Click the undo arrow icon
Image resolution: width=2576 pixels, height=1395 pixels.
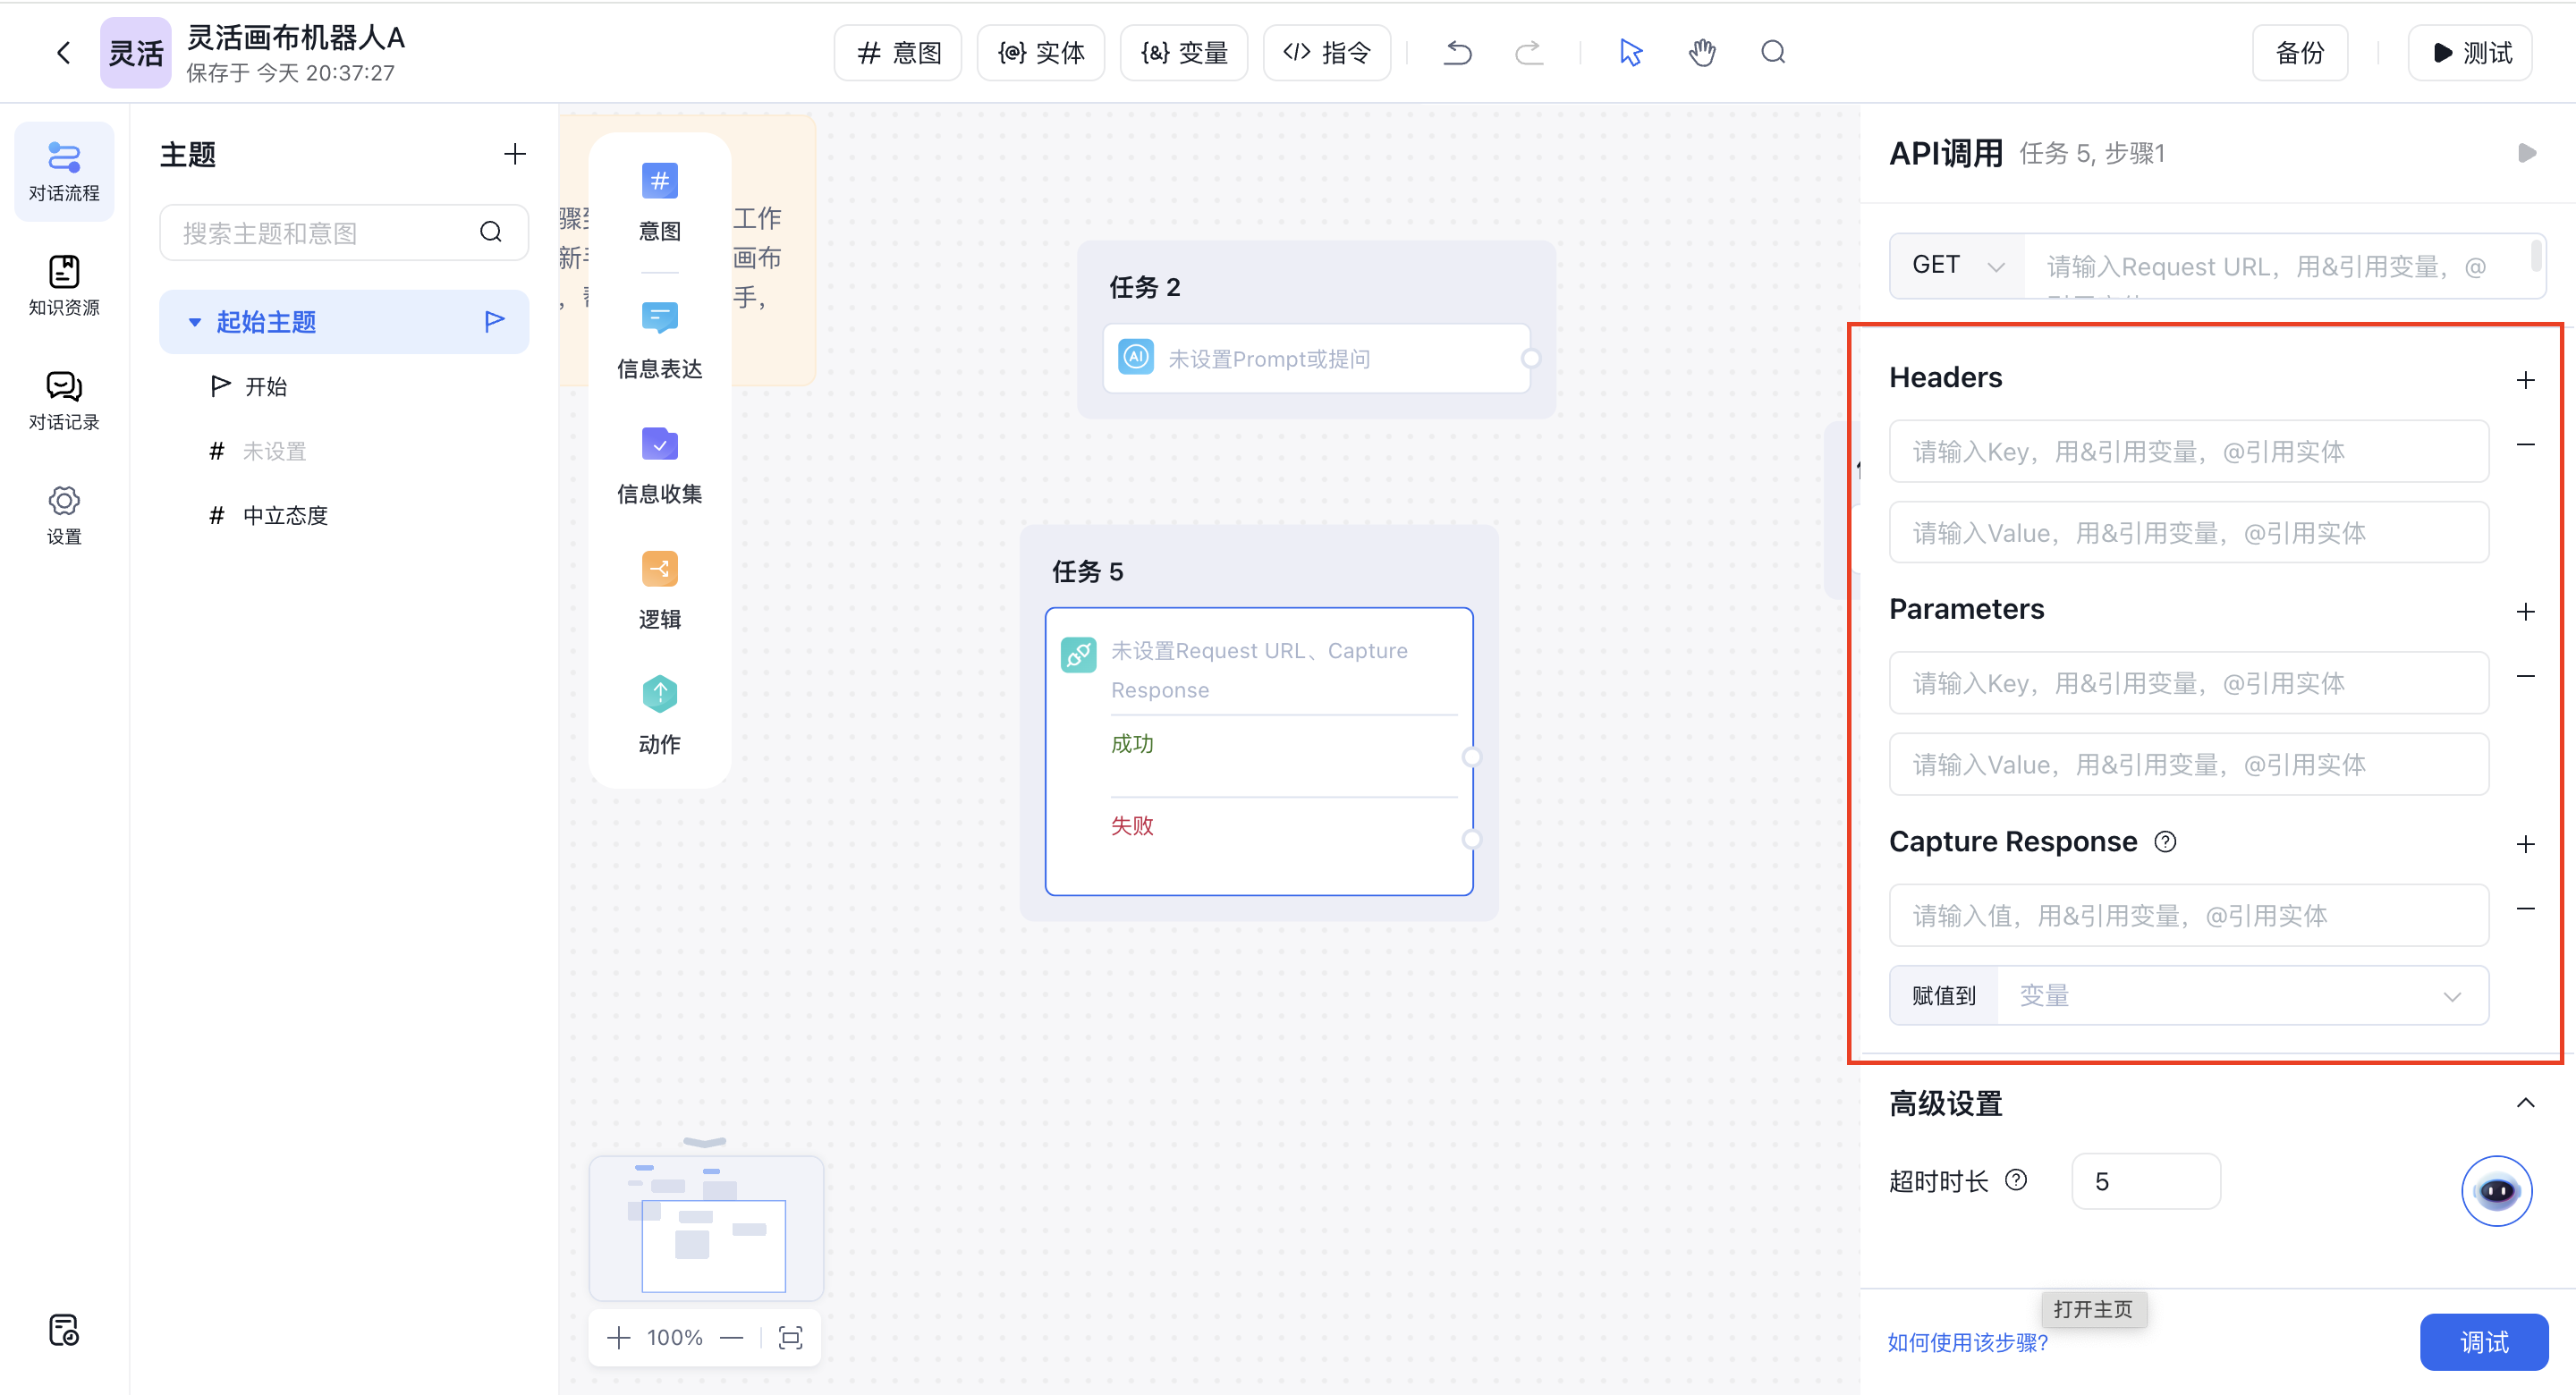[x=1457, y=53]
